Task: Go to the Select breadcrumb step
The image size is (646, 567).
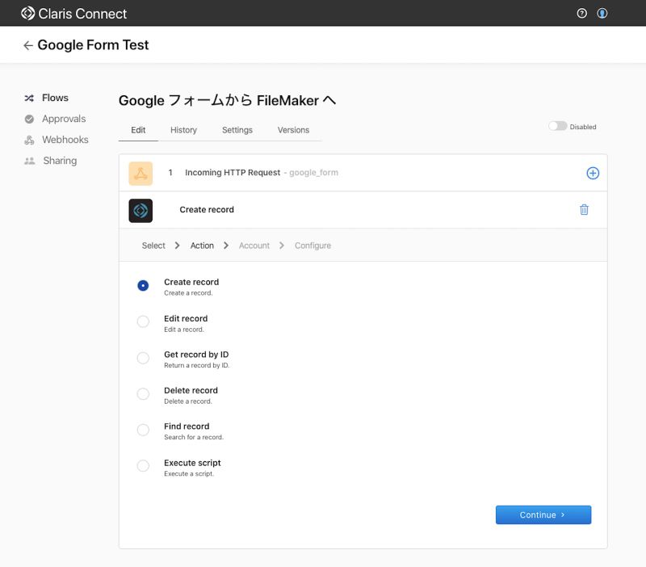Action: [x=153, y=246]
